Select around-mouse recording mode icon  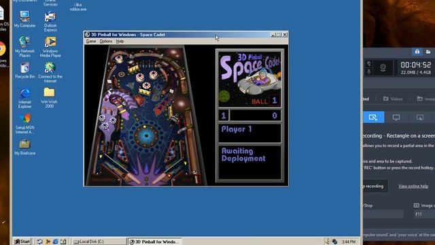tap(420, 117)
